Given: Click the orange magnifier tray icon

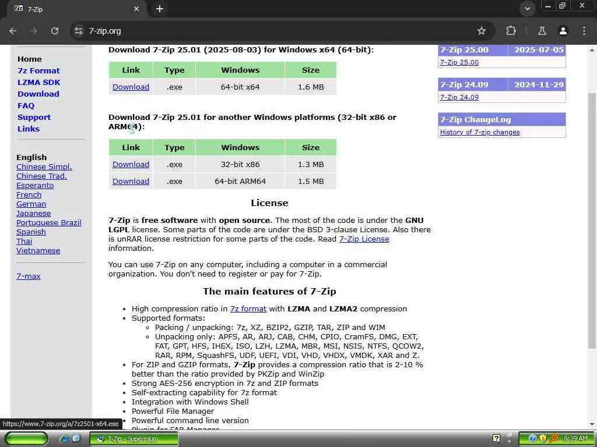Looking at the screenshot, I should (x=554, y=439).
